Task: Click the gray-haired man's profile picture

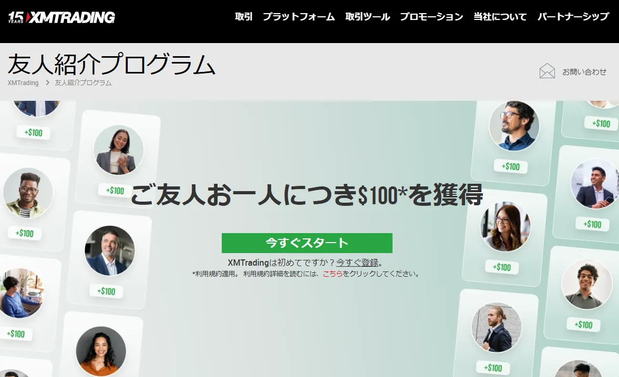Action: [109, 250]
